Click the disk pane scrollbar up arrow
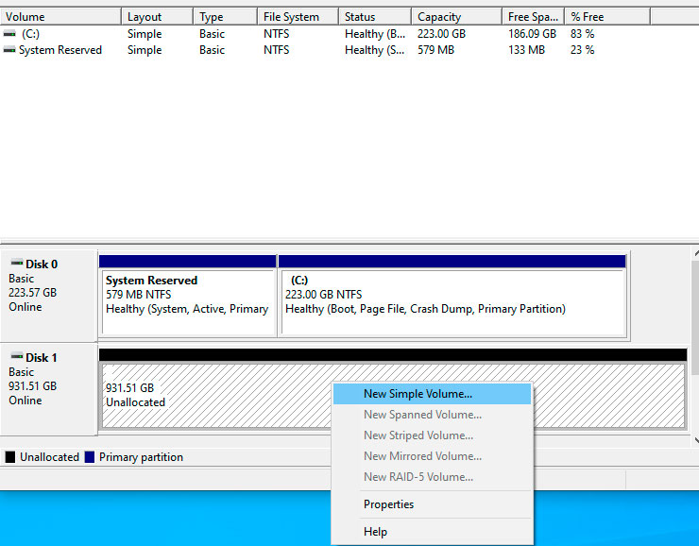Viewport: 699px width, 546px height. 695,253
